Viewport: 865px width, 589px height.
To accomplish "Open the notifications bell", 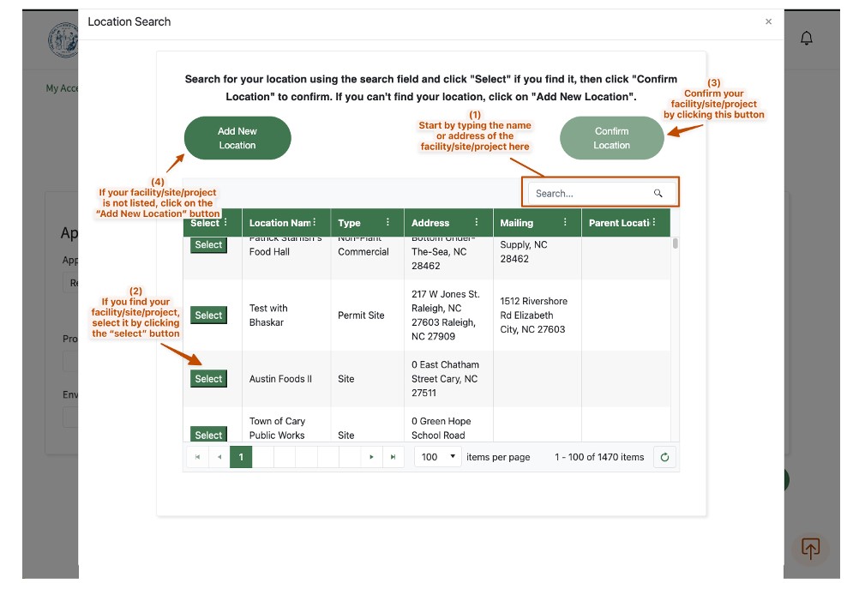I will (806, 38).
